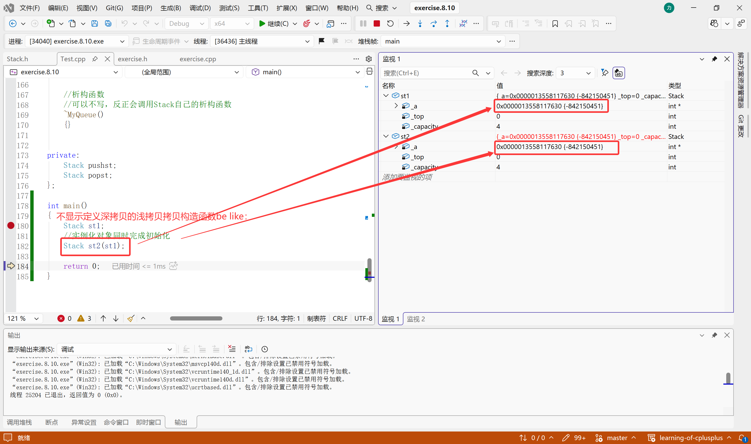Click Step Into arrow icon
The width and height of the screenshot is (751, 444).
(x=420, y=23)
